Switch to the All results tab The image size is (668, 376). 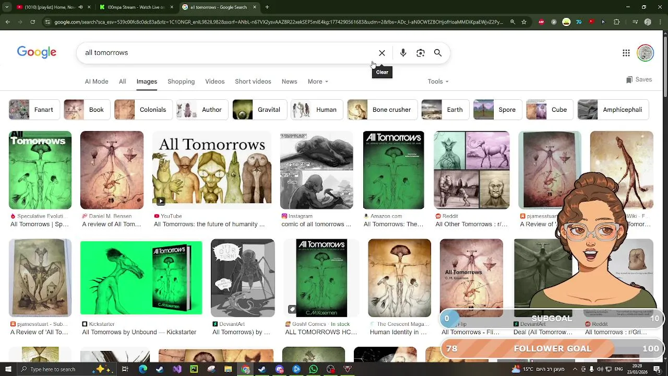coord(122,81)
